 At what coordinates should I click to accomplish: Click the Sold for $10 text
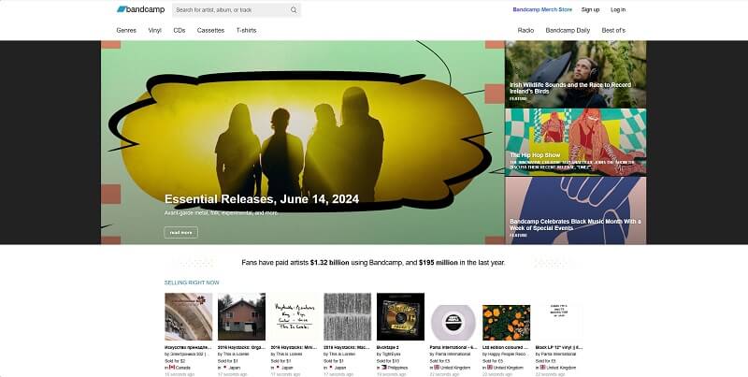[388, 361]
